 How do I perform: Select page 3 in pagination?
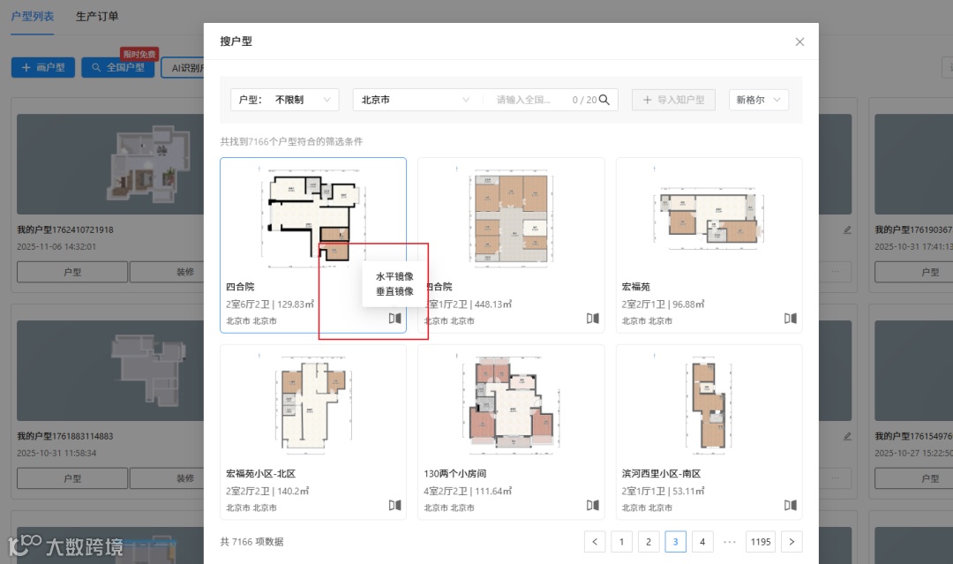click(x=675, y=542)
